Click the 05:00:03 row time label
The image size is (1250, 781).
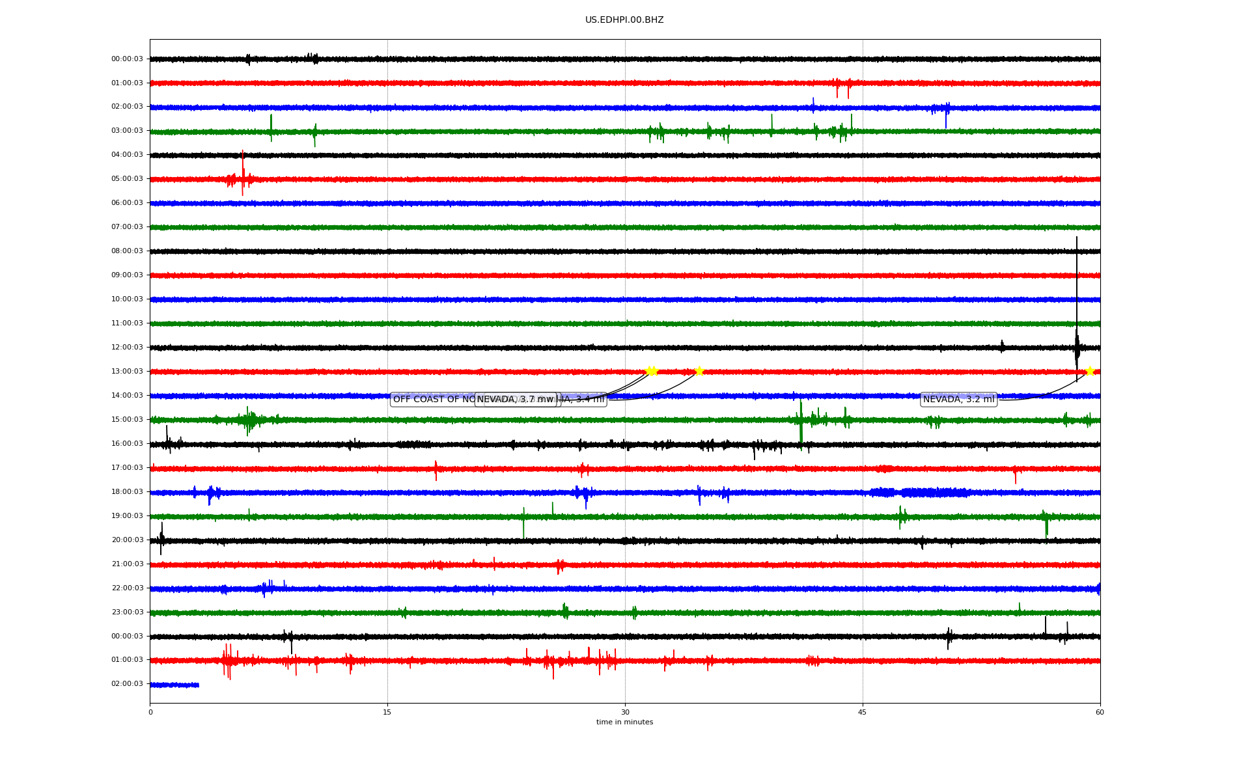point(127,179)
